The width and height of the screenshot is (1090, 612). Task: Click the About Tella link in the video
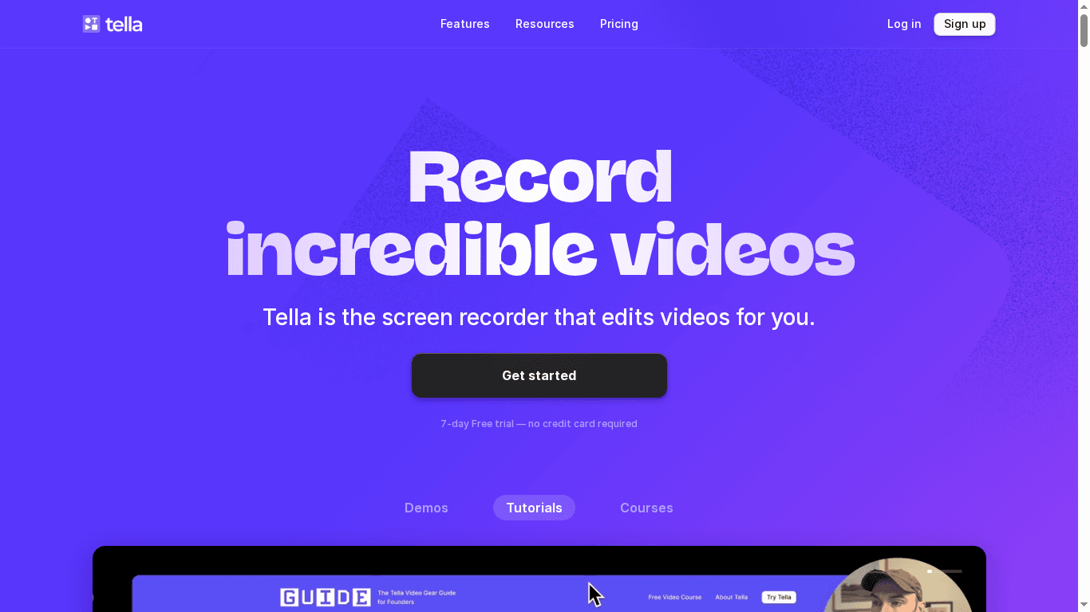click(x=731, y=597)
